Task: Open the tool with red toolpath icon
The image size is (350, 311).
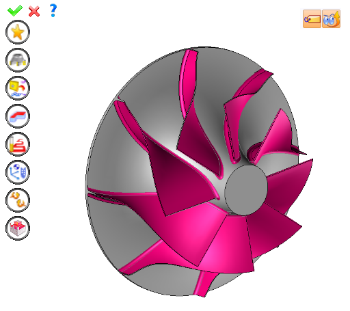Action: (18, 144)
